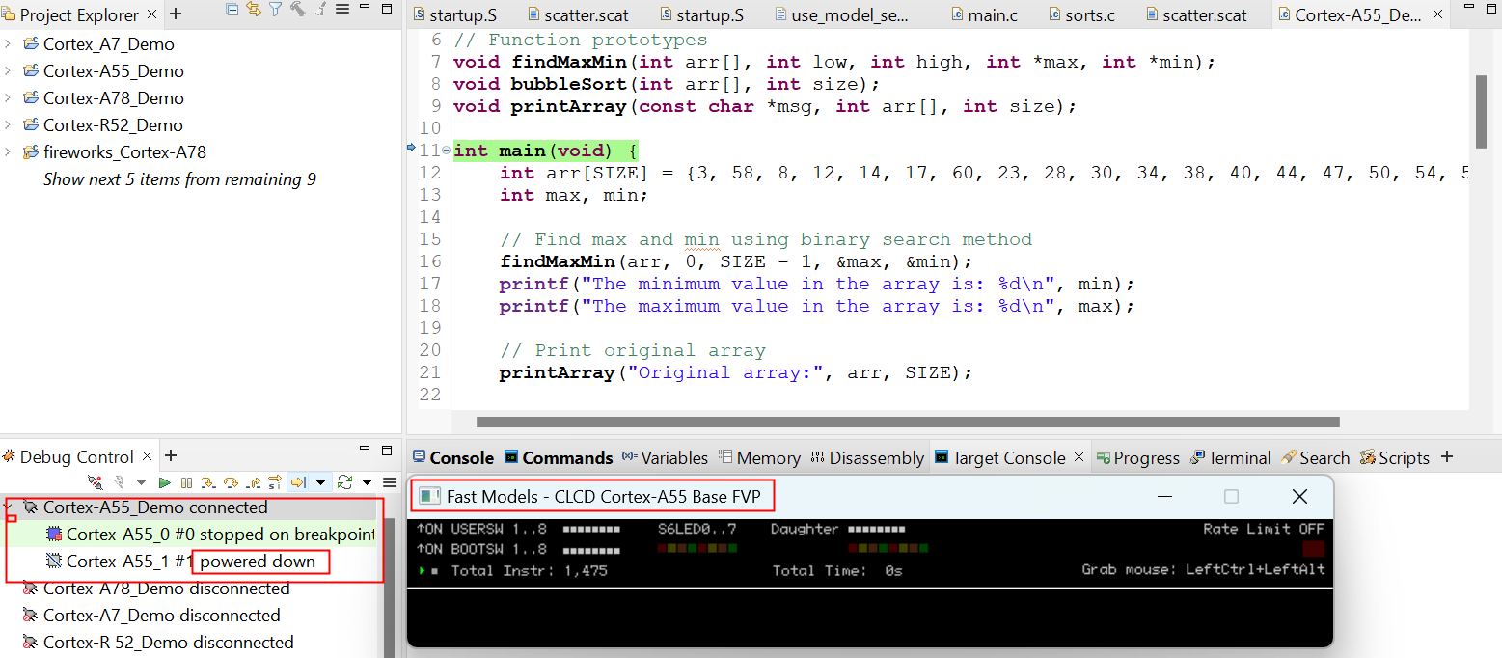Image resolution: width=1502 pixels, height=658 pixels.
Task: Add a new view beside Scripts tab
Action: click(1446, 457)
